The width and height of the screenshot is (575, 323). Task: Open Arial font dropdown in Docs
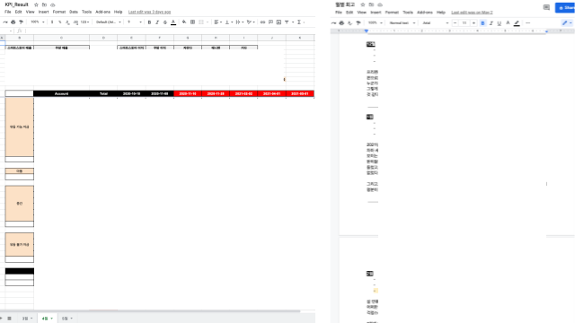pyautogui.click(x=435, y=22)
